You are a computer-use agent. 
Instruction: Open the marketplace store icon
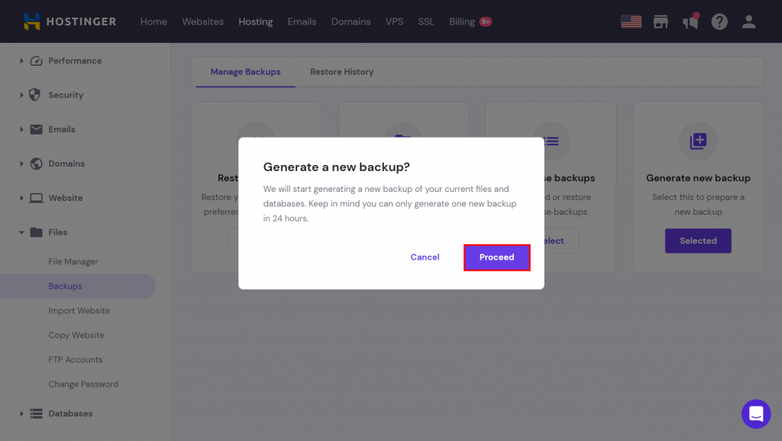661,21
